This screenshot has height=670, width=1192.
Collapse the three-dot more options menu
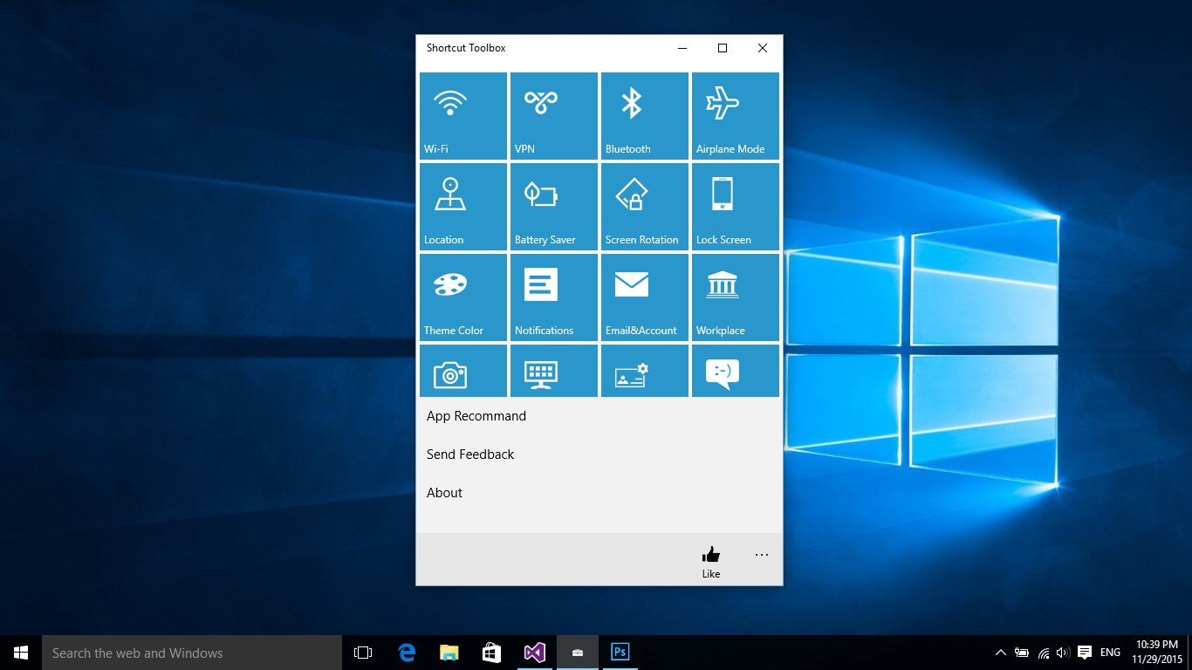pos(762,555)
